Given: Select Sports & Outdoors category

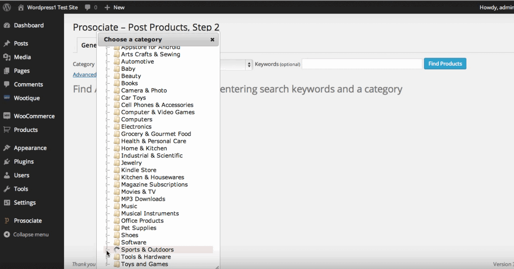Looking at the screenshot, I should pyautogui.click(x=147, y=250).
